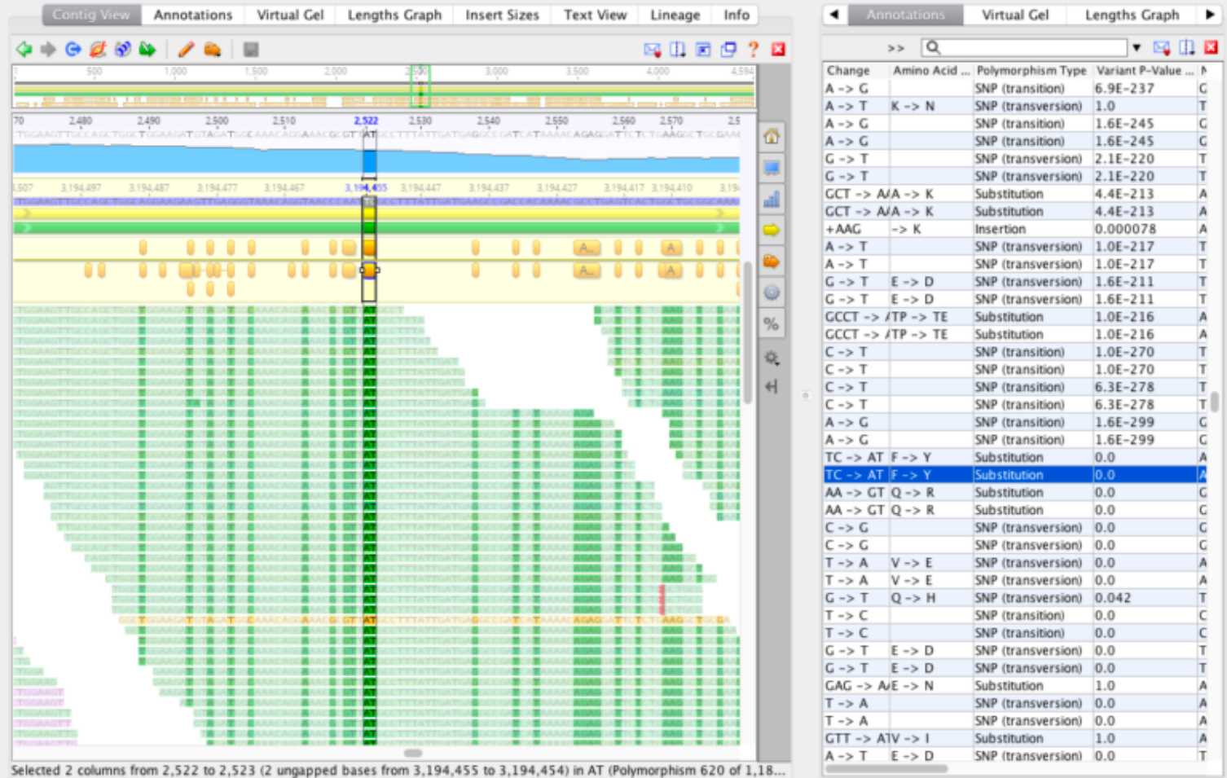Open Lengths Graph tab in right panel
This screenshot has width=1227, height=778.
click(x=1132, y=15)
